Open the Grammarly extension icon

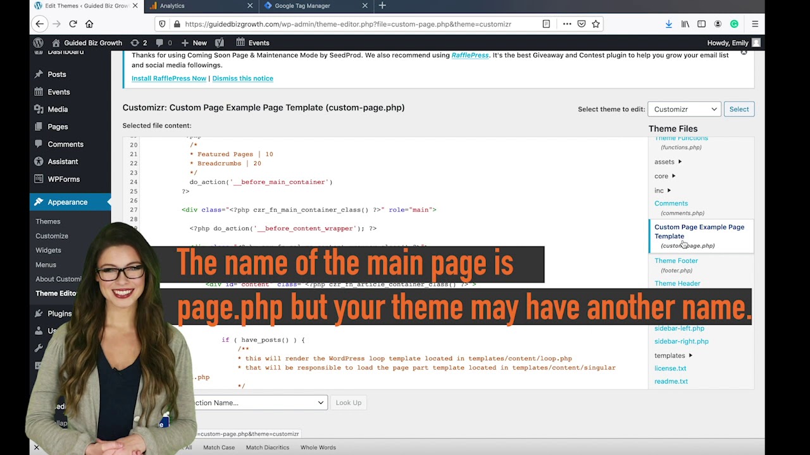click(734, 24)
